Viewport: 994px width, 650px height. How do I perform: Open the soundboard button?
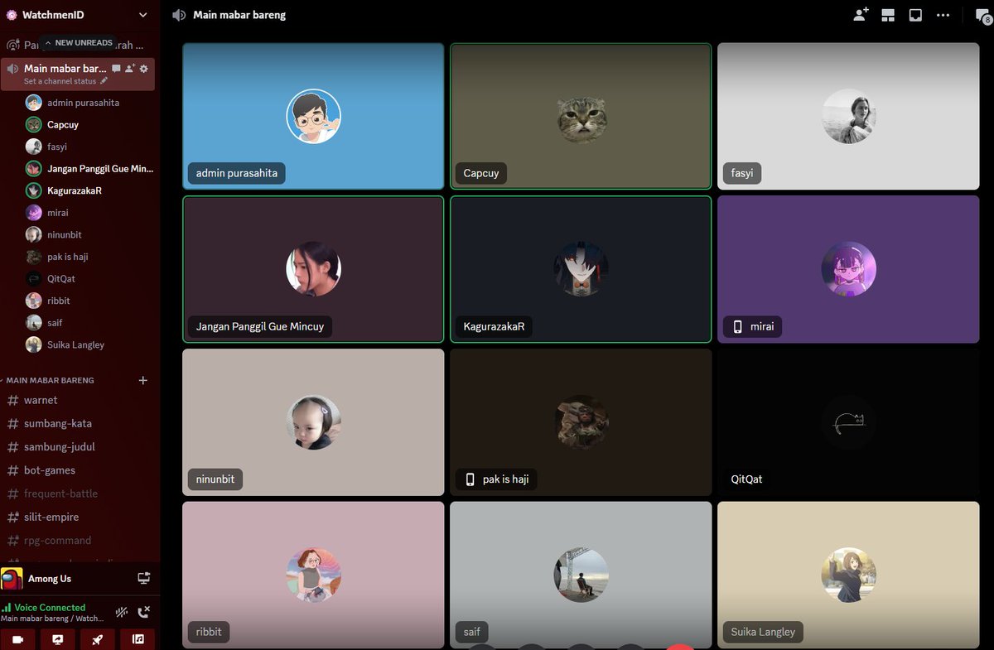click(x=138, y=639)
